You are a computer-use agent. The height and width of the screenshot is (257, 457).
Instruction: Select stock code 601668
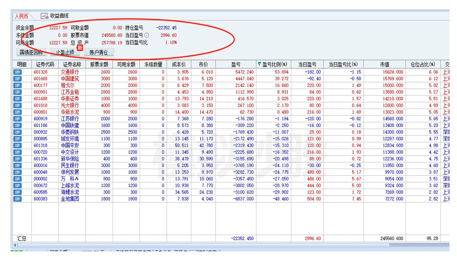click(x=41, y=79)
